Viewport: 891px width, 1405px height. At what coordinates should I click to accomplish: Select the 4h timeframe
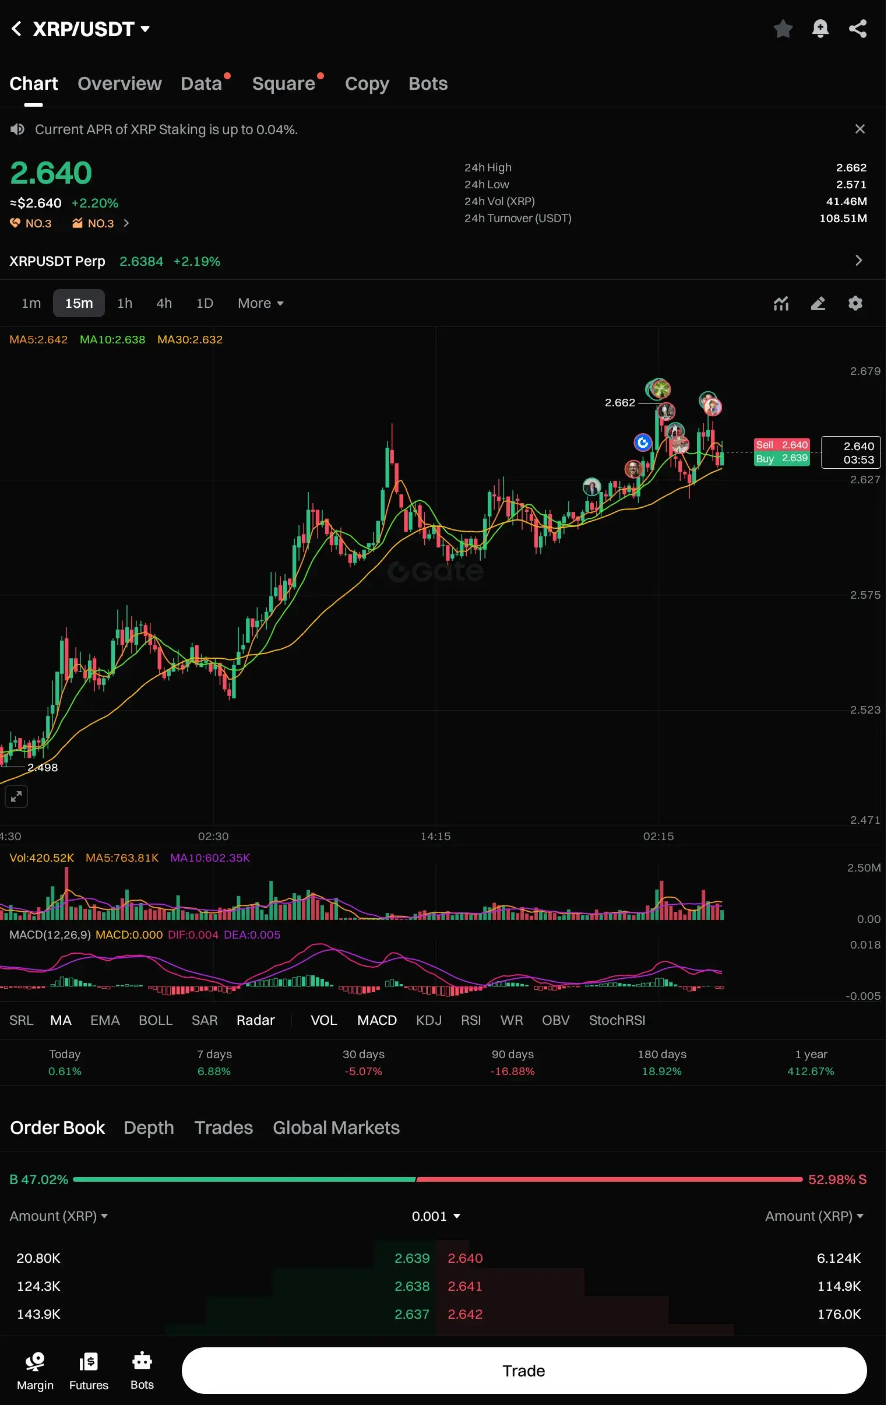coord(165,304)
